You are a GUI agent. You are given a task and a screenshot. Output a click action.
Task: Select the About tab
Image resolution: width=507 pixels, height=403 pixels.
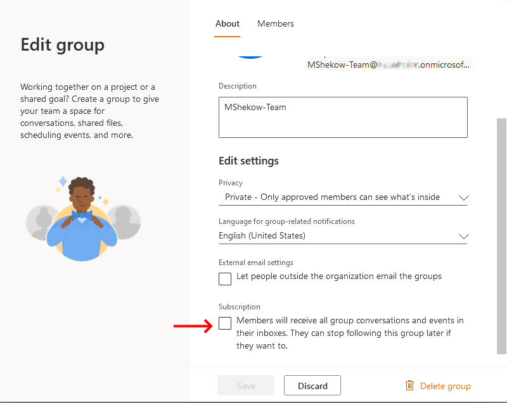228,23
